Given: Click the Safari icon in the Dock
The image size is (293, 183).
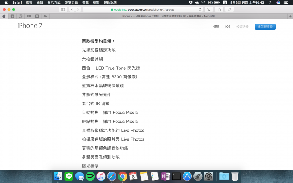Looking at the screenshot, I should [112, 176].
